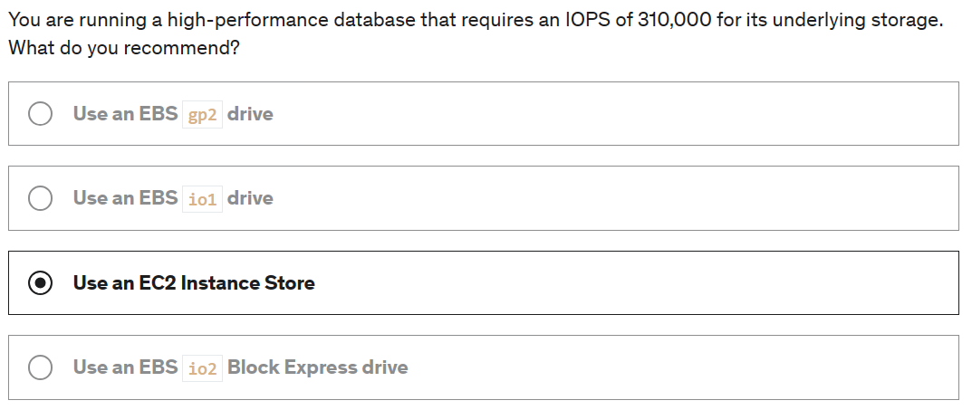Viewport: 972px width, 410px height.
Task: Select the EBS gp2 drive radio button
Action: coord(40,114)
